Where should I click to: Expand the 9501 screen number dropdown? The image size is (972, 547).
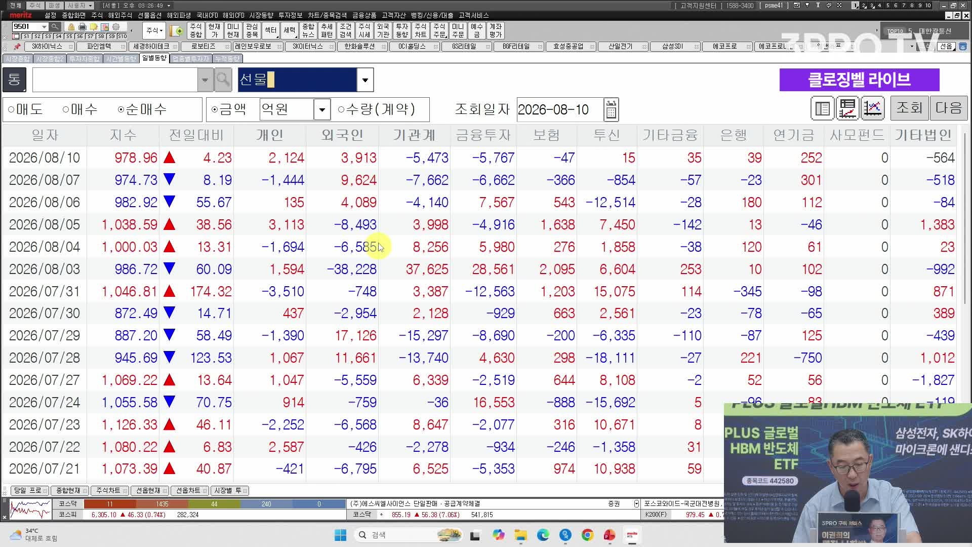pos(44,26)
